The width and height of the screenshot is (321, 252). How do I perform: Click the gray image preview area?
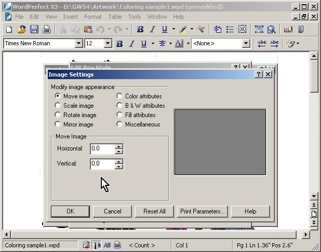coord(220,142)
